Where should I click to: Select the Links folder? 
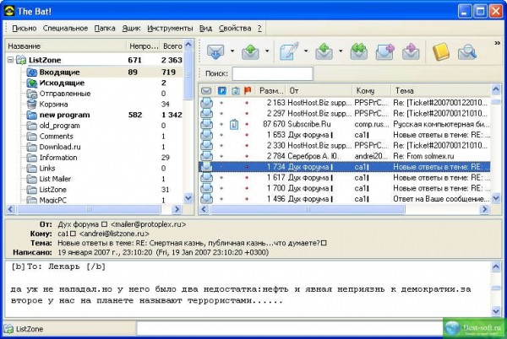(47, 168)
